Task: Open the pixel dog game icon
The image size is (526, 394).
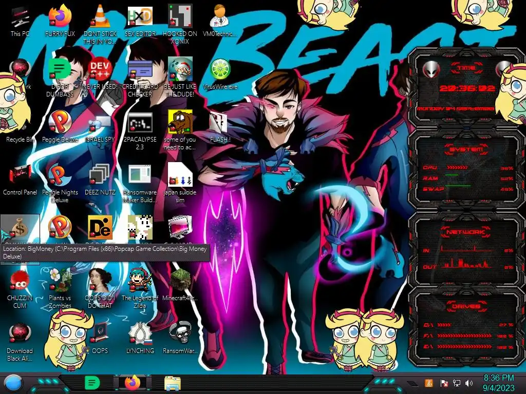Action: 140,228
